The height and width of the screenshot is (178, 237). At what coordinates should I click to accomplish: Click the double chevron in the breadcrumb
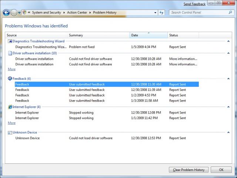[x=29, y=12]
